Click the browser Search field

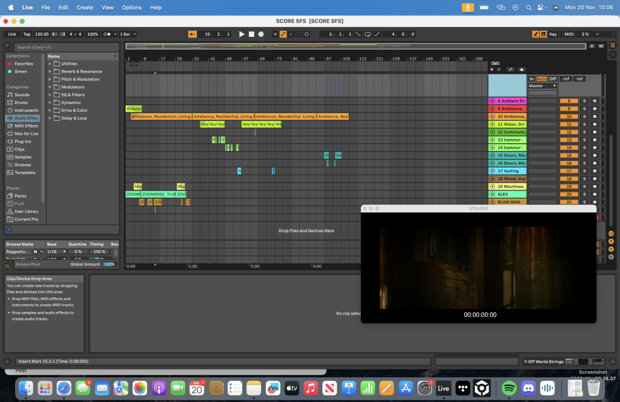pyautogui.click(x=66, y=47)
